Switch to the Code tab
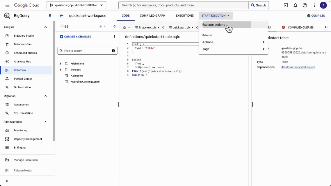Screen dimensions: 331x186 [126, 16]
